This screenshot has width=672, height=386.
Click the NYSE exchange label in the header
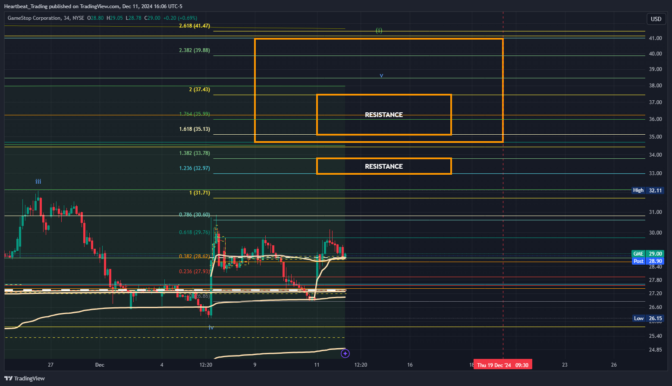[x=79, y=18]
